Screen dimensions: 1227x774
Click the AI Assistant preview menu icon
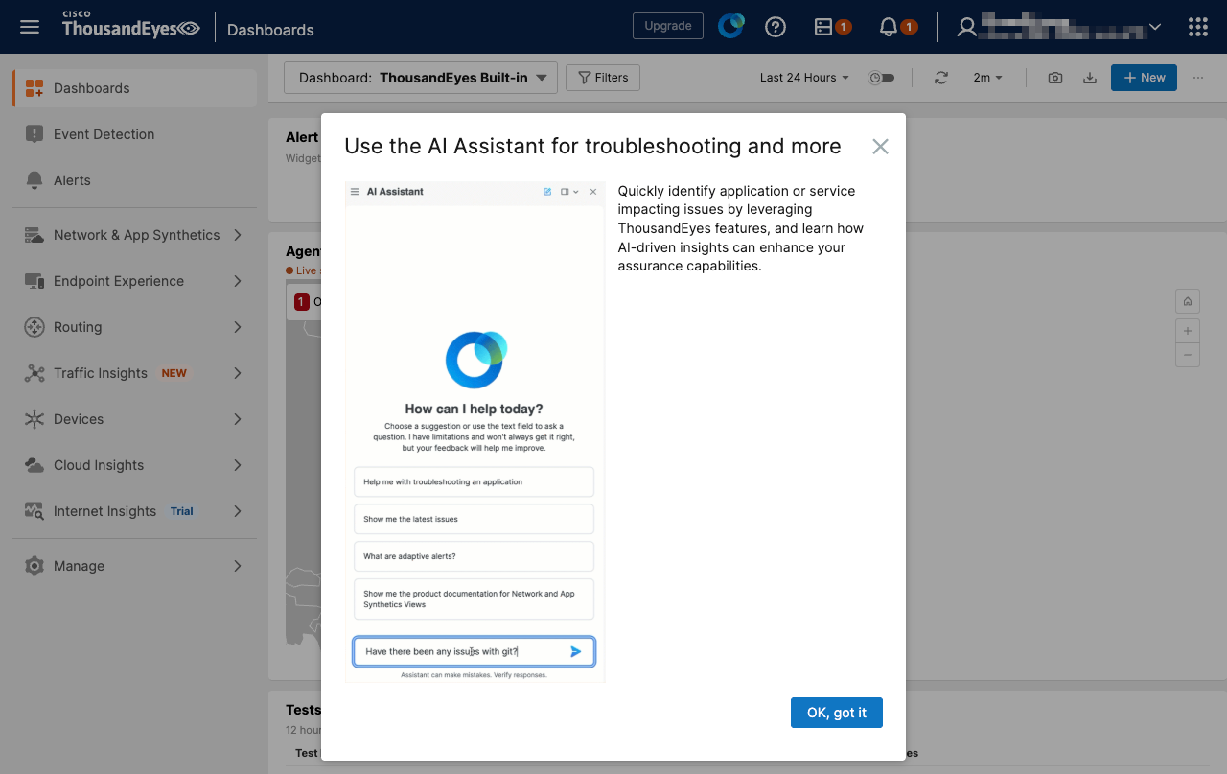click(355, 192)
